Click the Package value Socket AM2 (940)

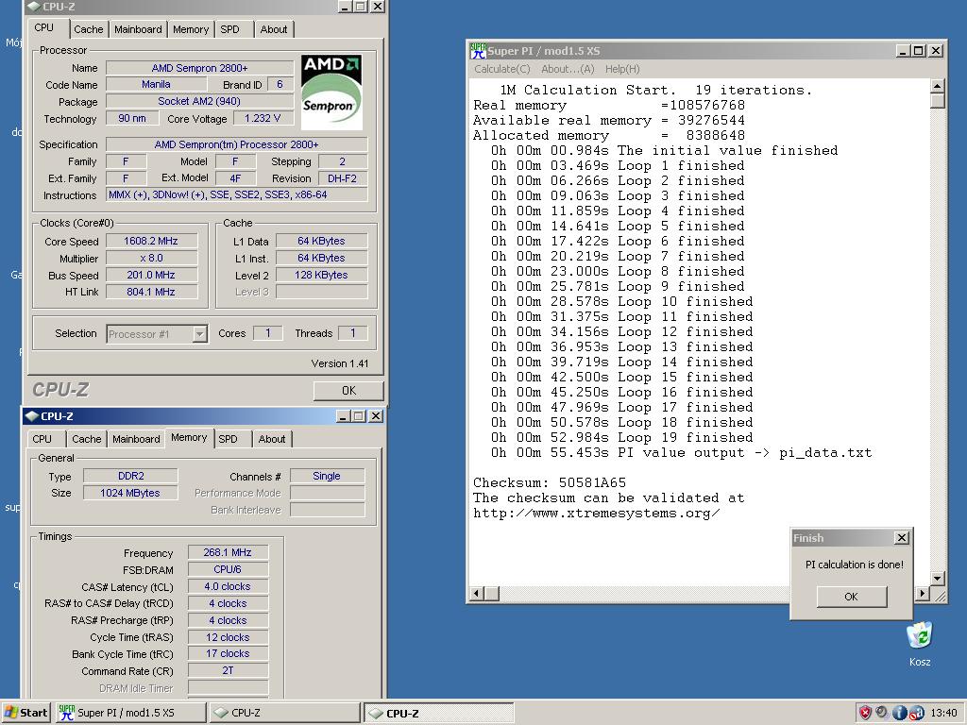pos(200,101)
